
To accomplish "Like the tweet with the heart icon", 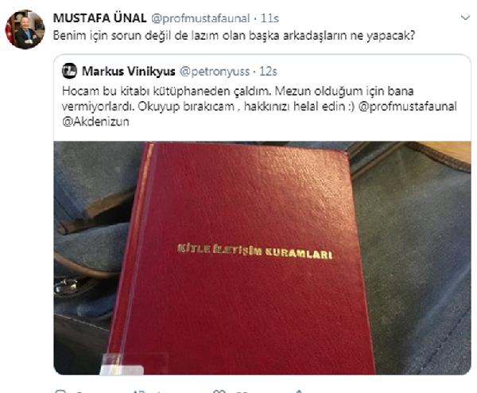I will click(x=219, y=391).
